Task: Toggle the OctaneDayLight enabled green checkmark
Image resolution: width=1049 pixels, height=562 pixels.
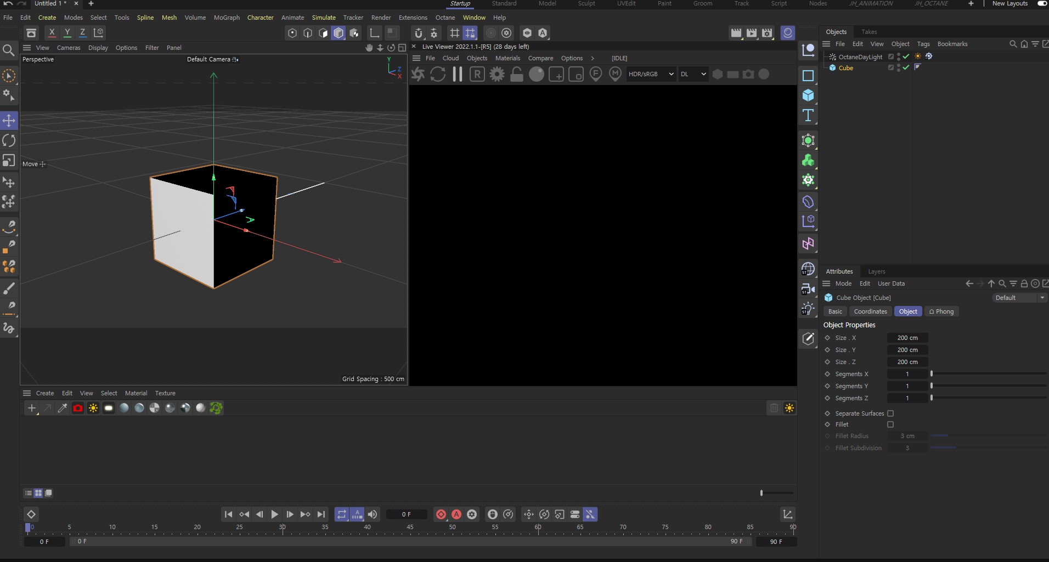Action: tap(906, 56)
